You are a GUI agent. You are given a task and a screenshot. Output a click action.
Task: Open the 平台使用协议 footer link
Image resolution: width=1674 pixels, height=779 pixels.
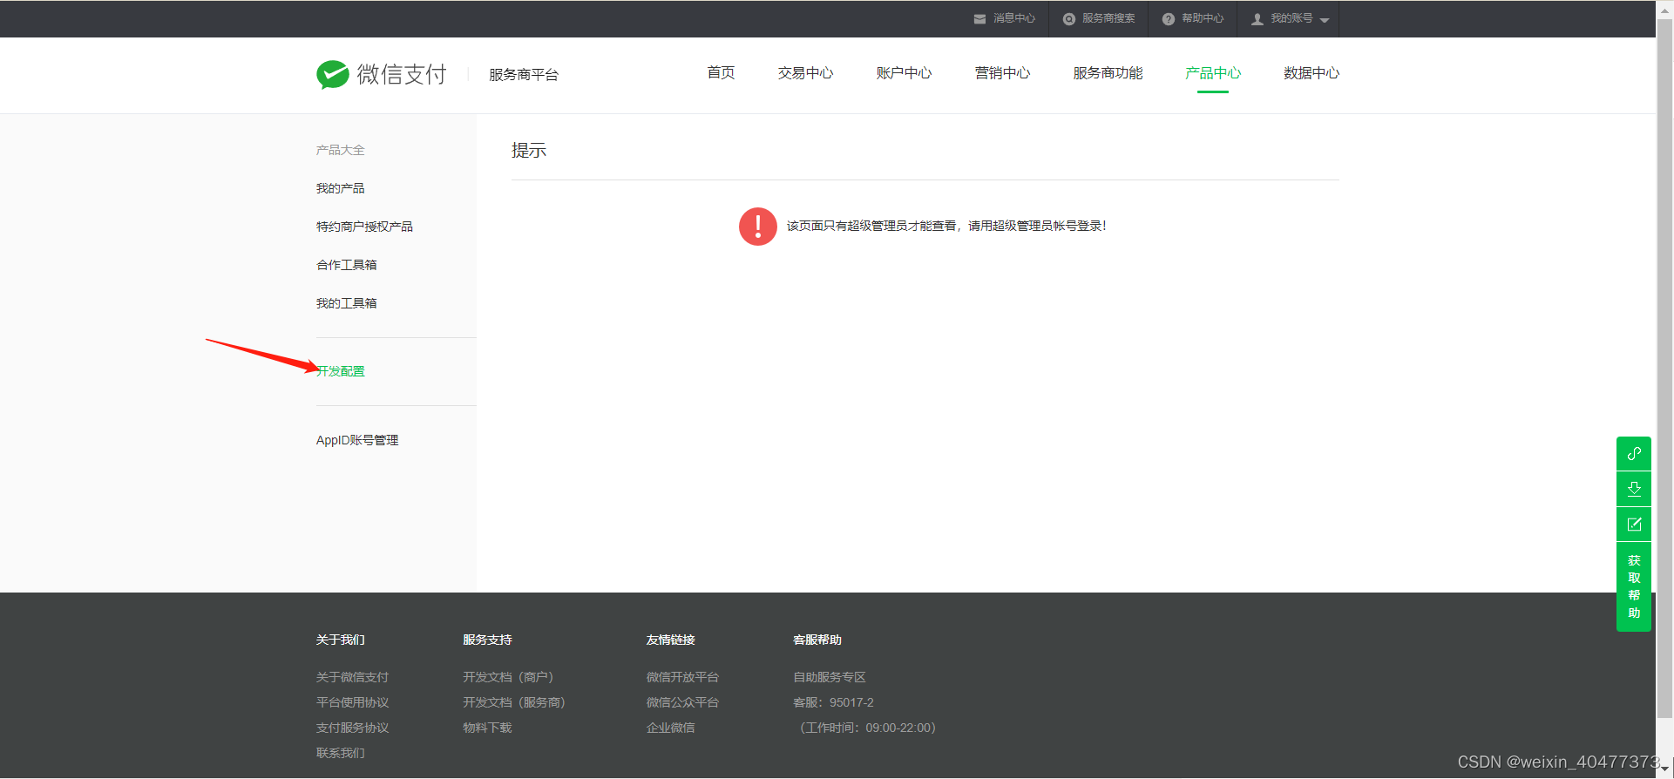point(353,702)
